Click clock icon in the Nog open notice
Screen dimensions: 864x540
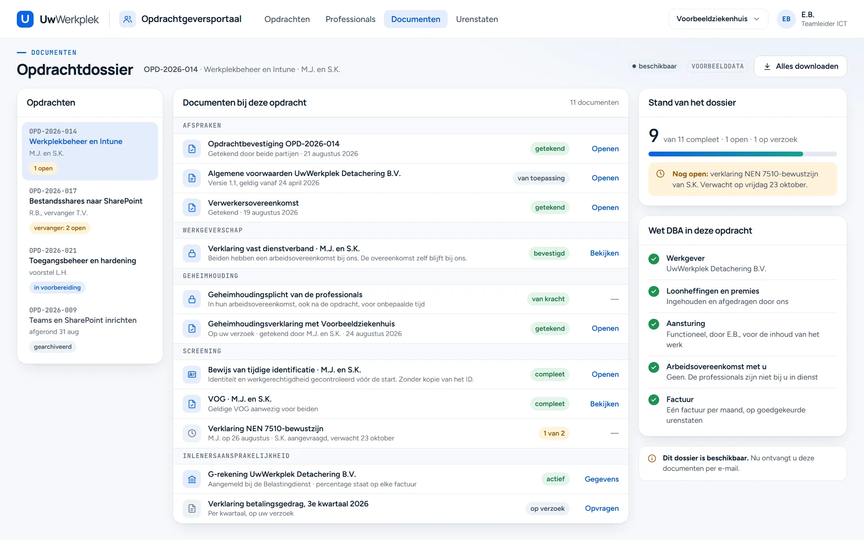pyautogui.click(x=660, y=174)
